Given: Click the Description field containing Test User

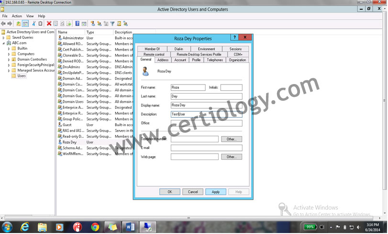Looking at the screenshot, I should tap(206, 114).
